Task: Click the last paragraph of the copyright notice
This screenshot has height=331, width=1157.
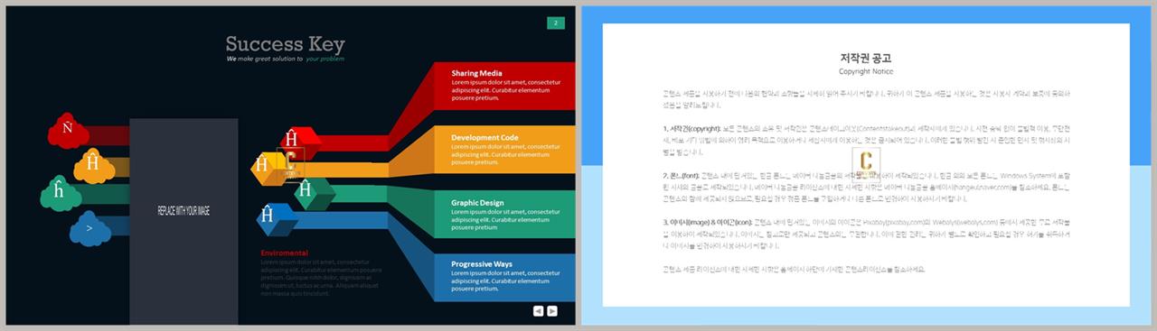Action: point(794,269)
